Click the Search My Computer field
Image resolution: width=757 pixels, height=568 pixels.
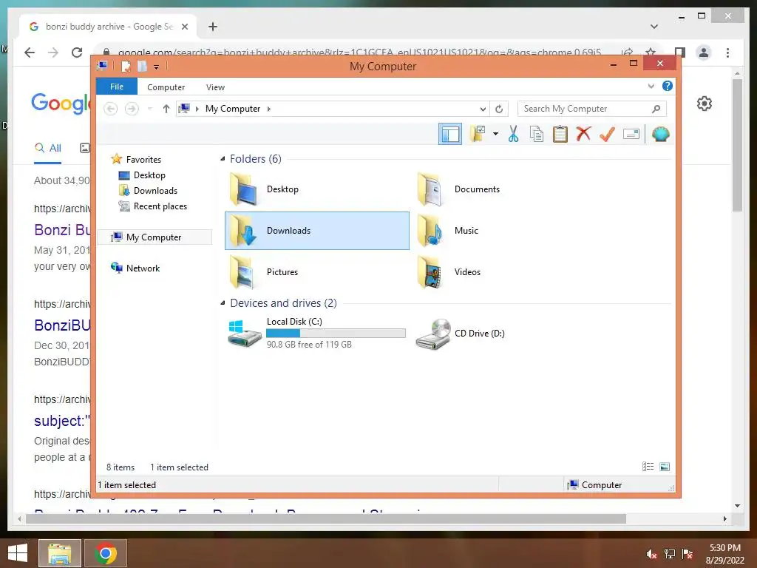click(592, 109)
